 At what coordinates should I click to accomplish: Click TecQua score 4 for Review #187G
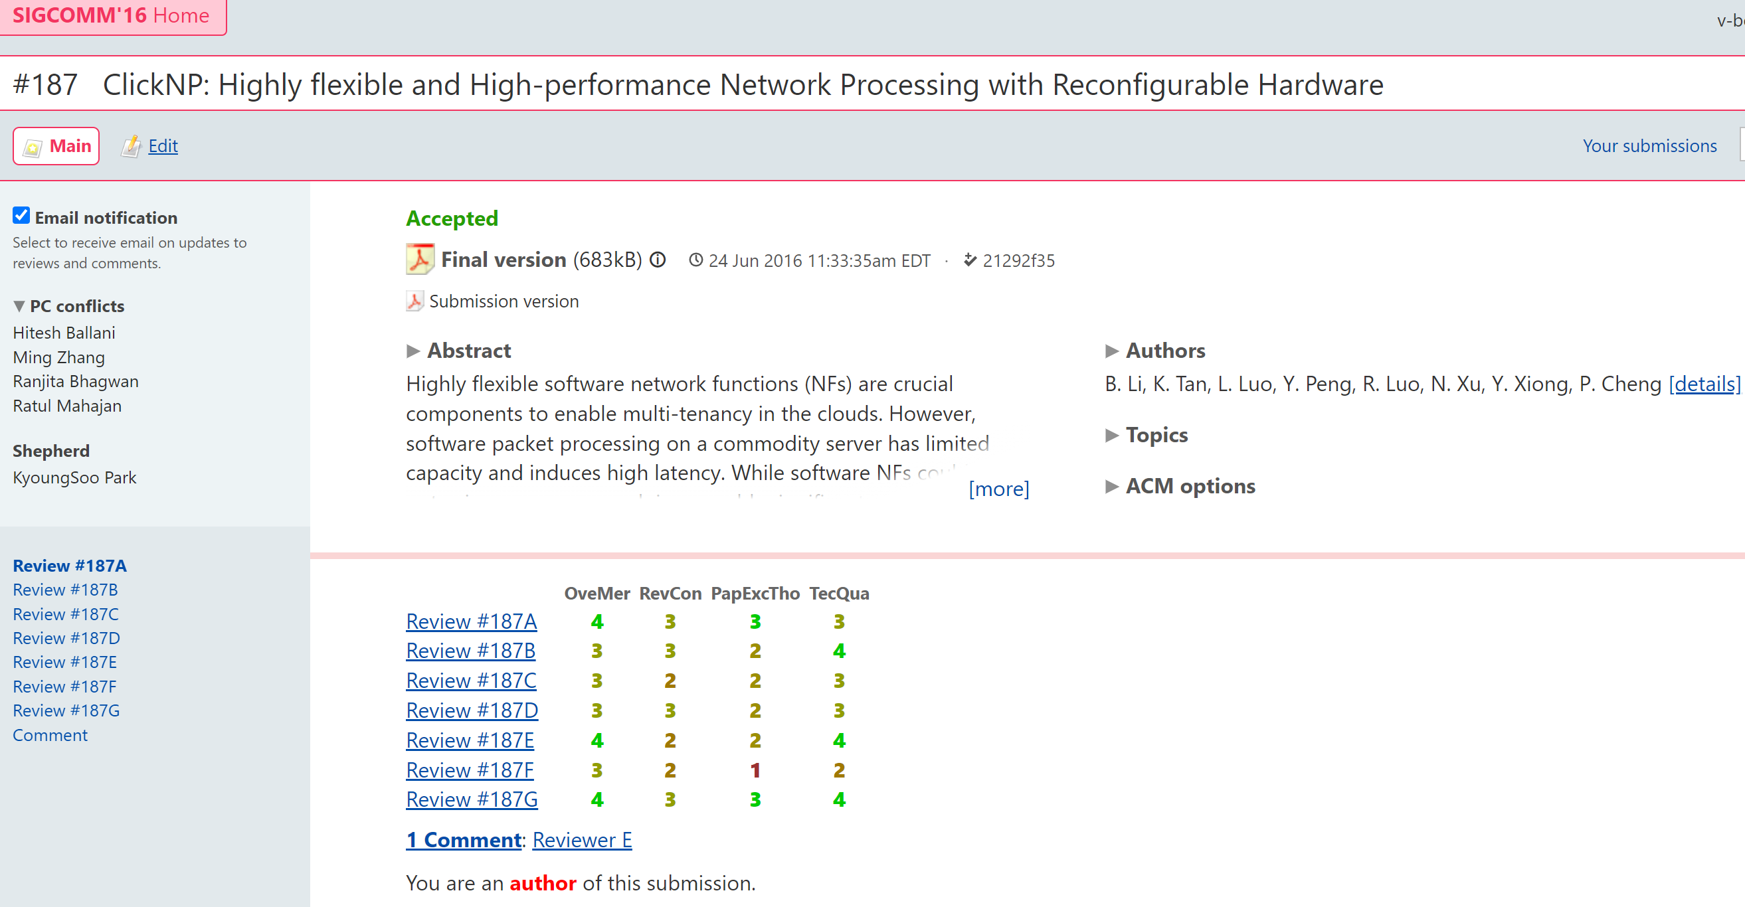839,799
